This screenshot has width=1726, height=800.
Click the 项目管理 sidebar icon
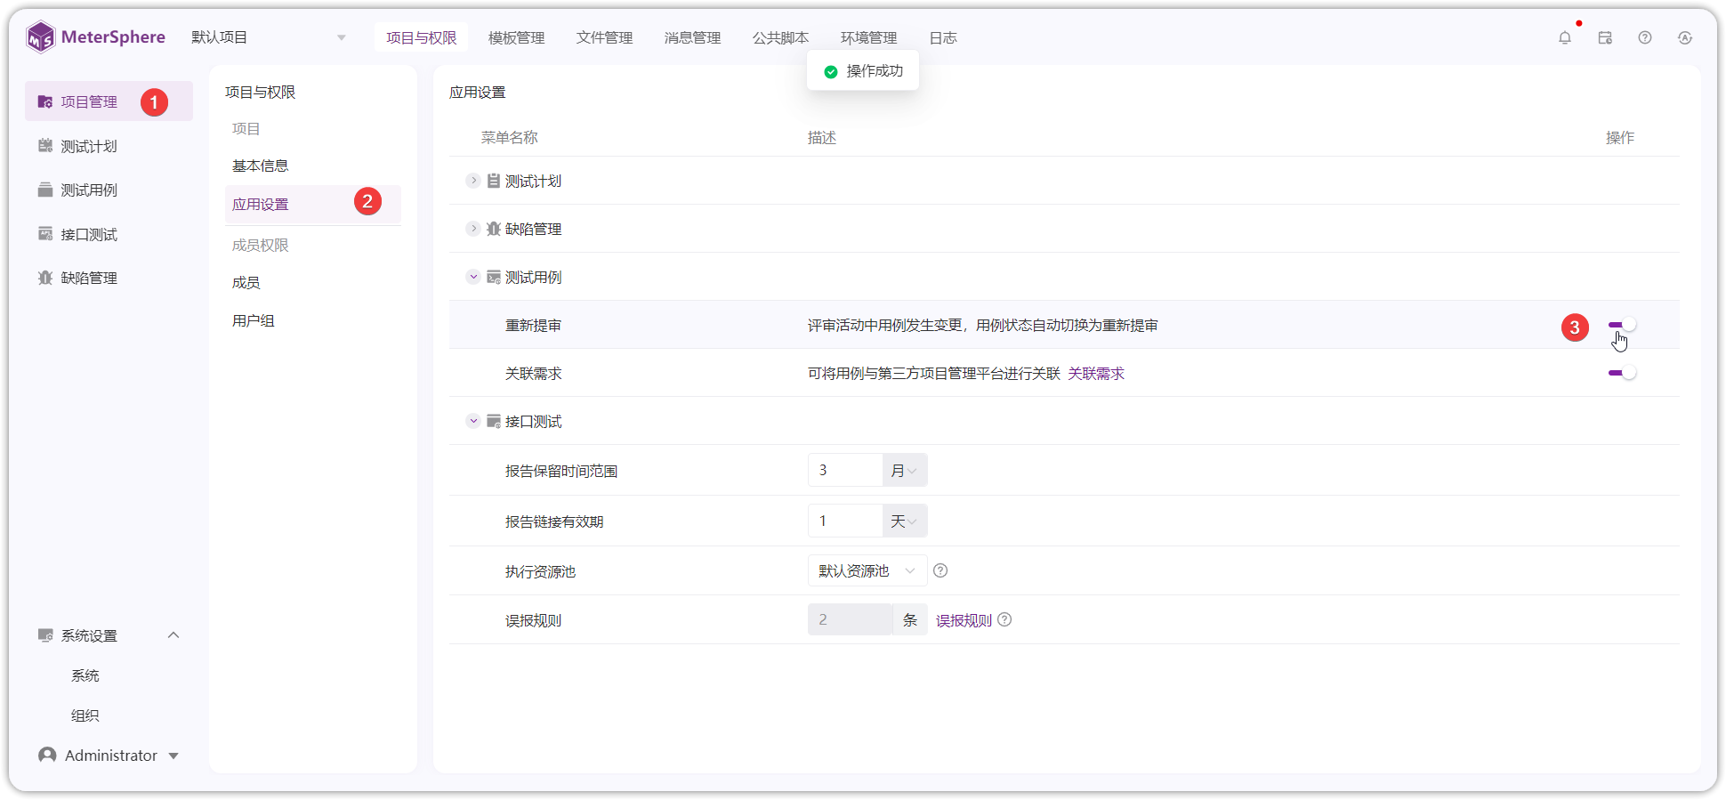click(45, 101)
